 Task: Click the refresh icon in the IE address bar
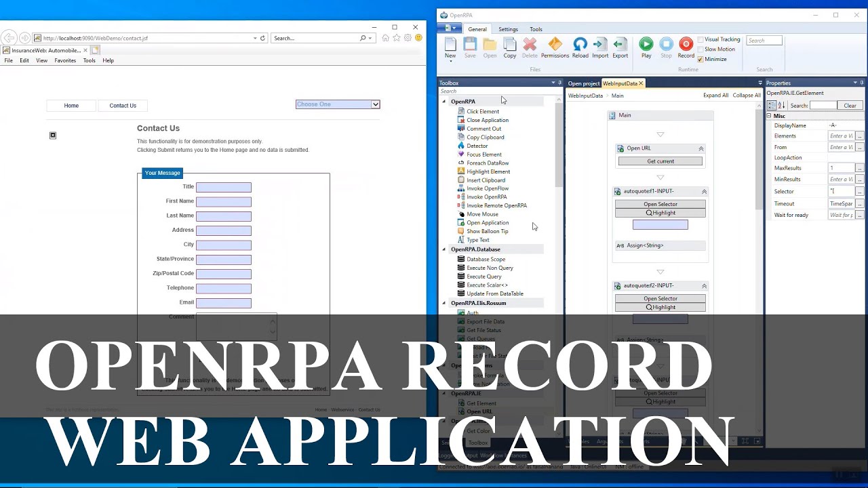click(x=262, y=38)
